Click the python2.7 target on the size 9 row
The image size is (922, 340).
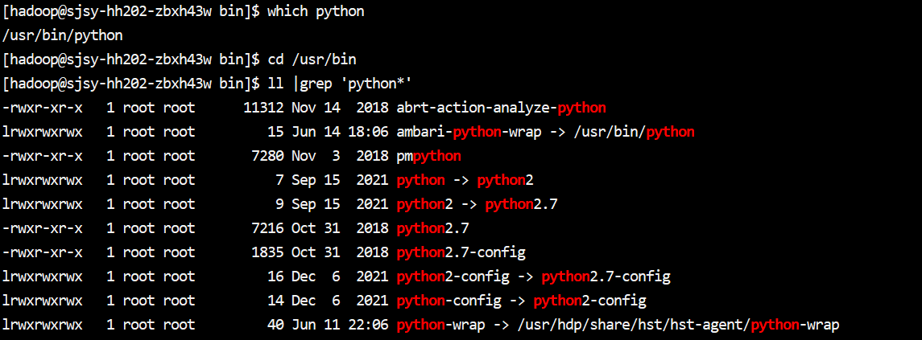coord(521,204)
